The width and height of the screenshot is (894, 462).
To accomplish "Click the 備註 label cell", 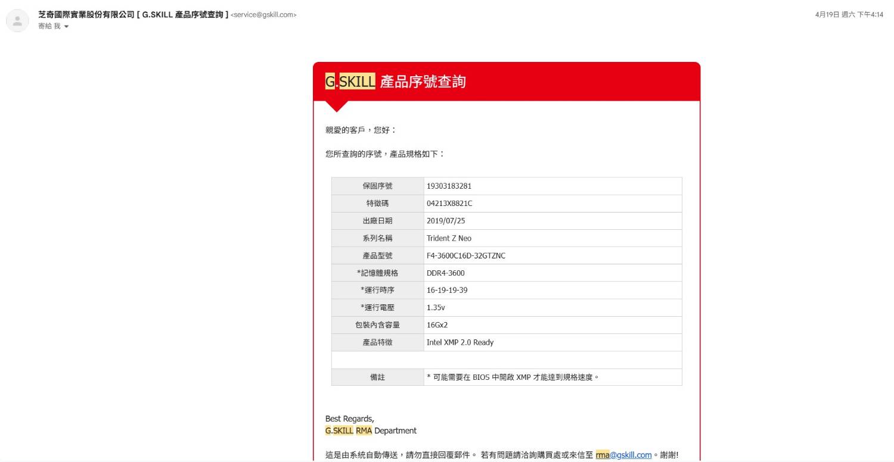I will tap(378, 377).
